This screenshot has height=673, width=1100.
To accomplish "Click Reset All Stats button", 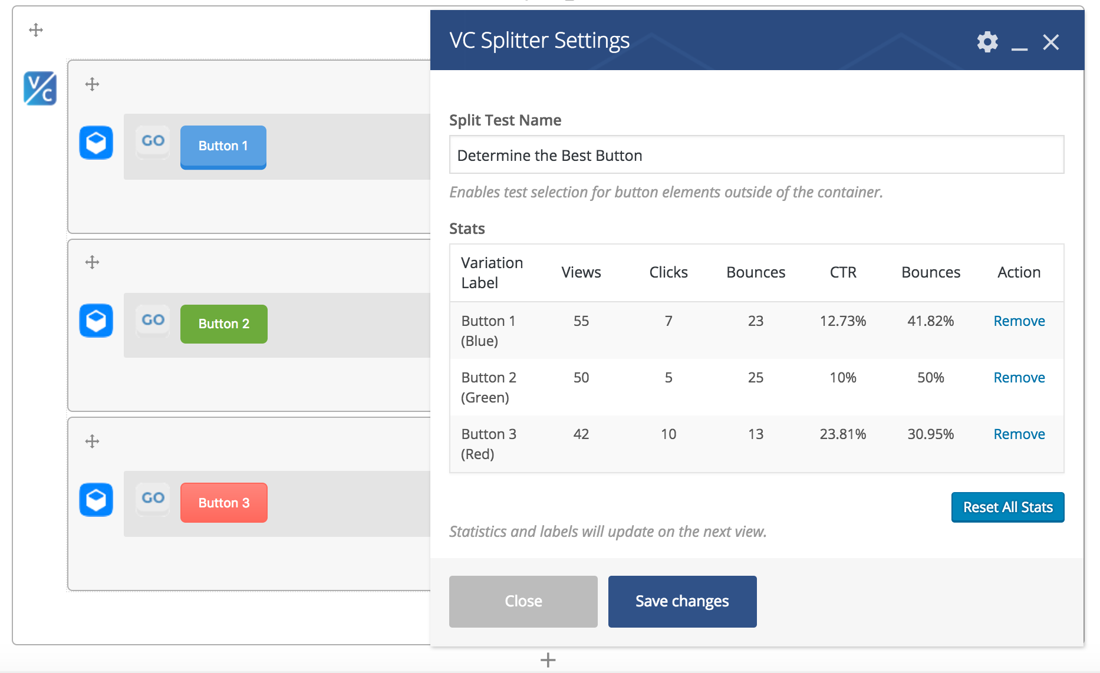I will 1007,507.
